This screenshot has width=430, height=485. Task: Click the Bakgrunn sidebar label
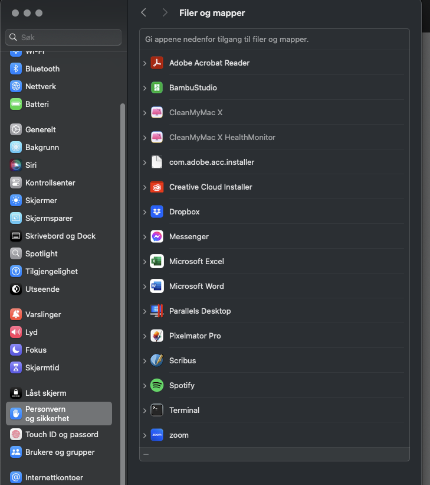click(42, 147)
